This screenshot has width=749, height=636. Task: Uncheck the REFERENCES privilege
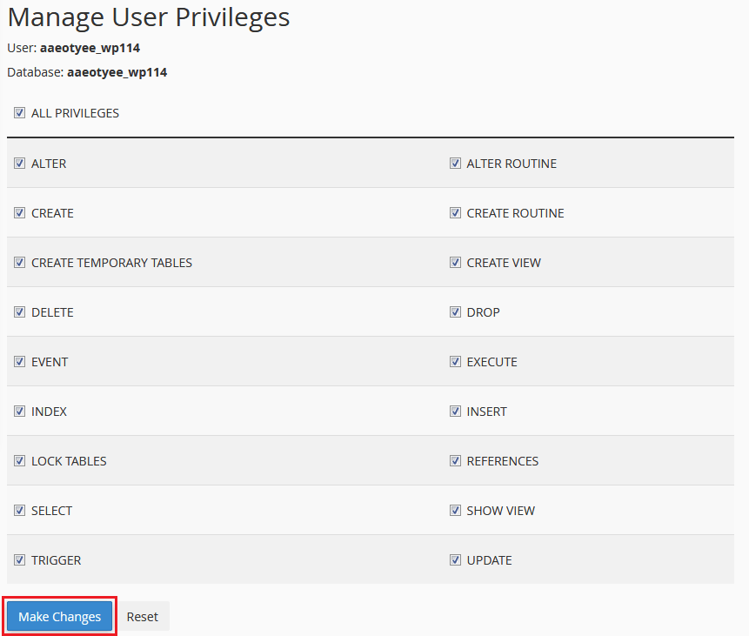tap(455, 460)
